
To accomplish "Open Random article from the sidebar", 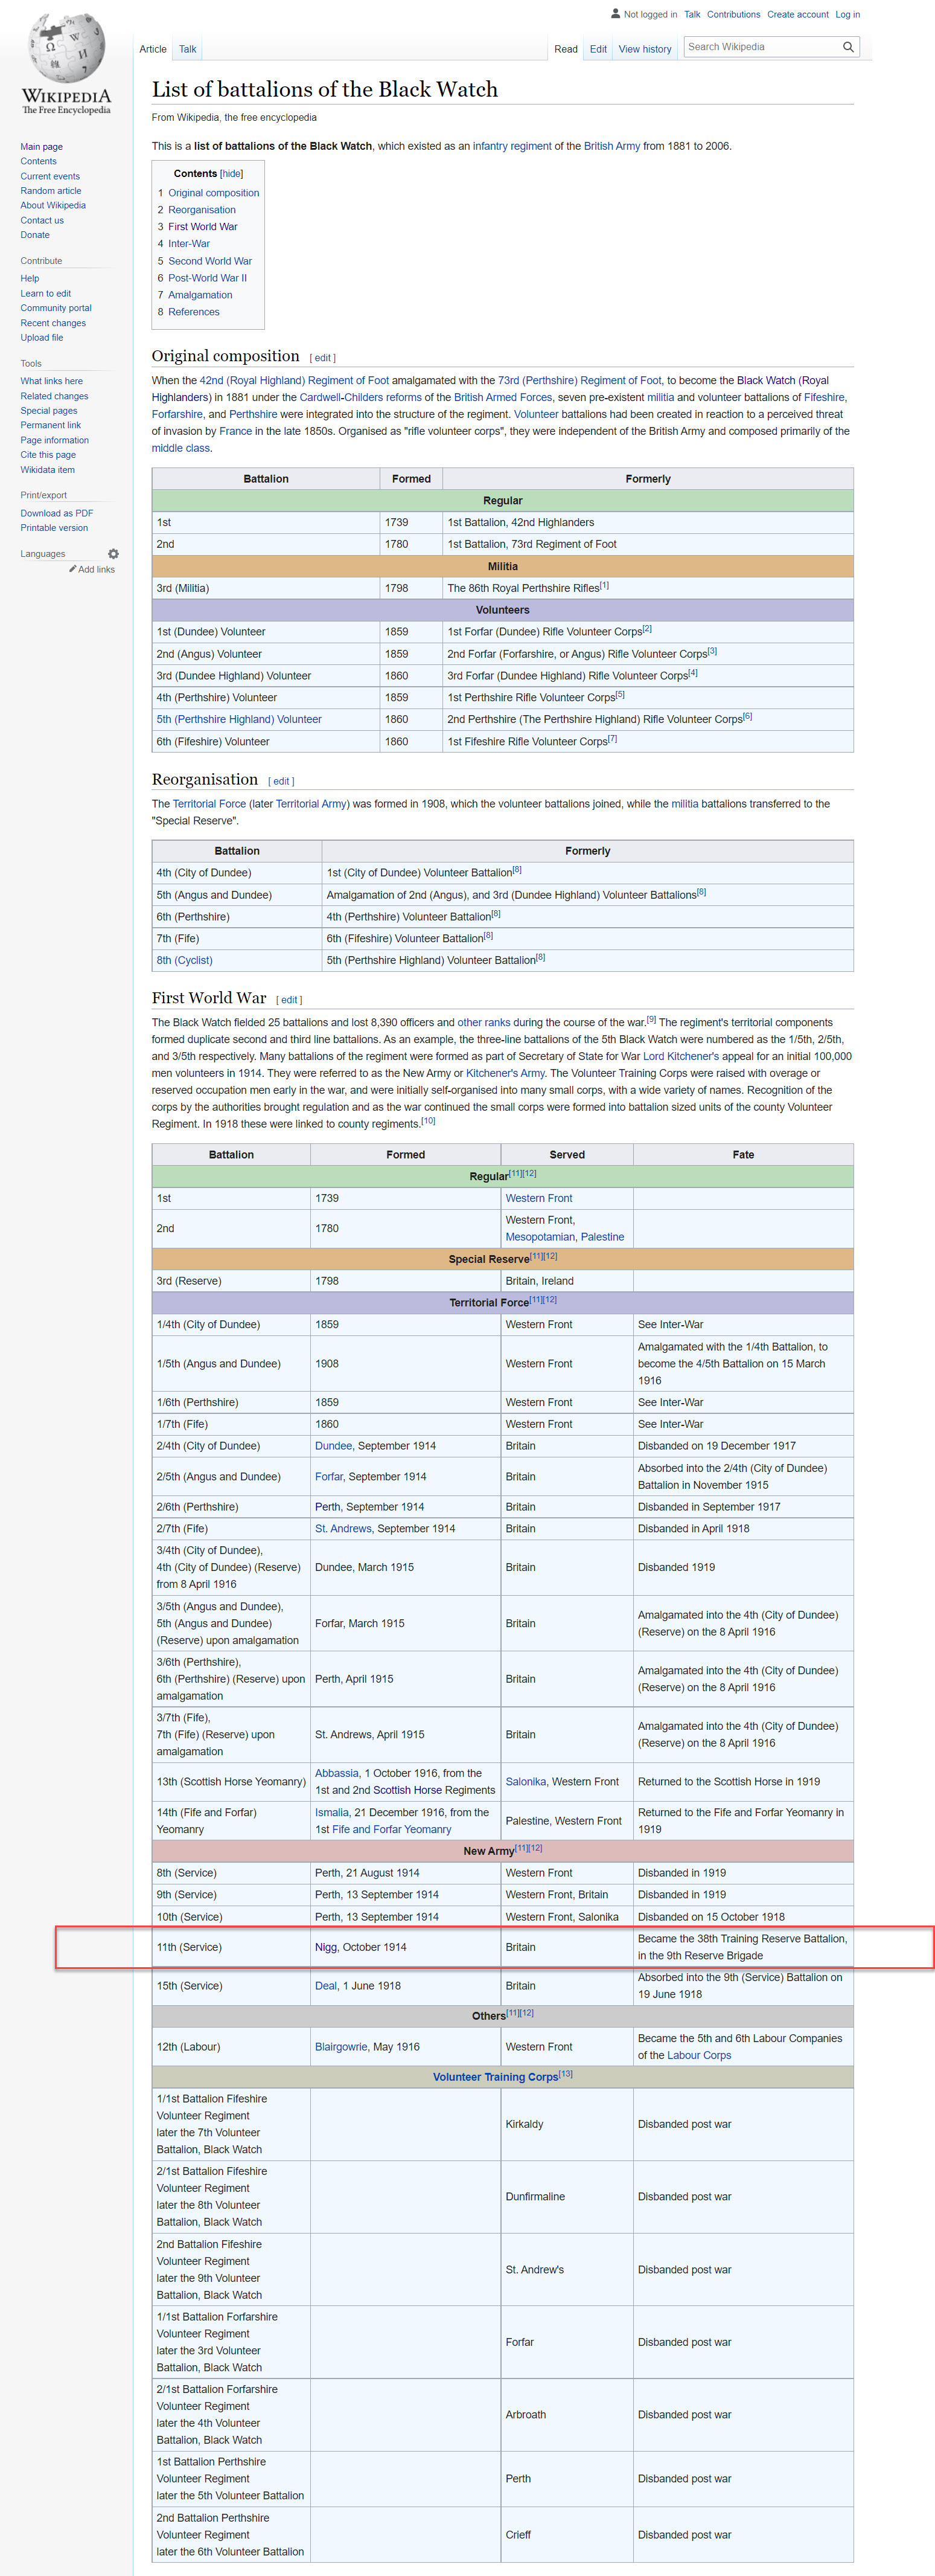I will pos(51,191).
